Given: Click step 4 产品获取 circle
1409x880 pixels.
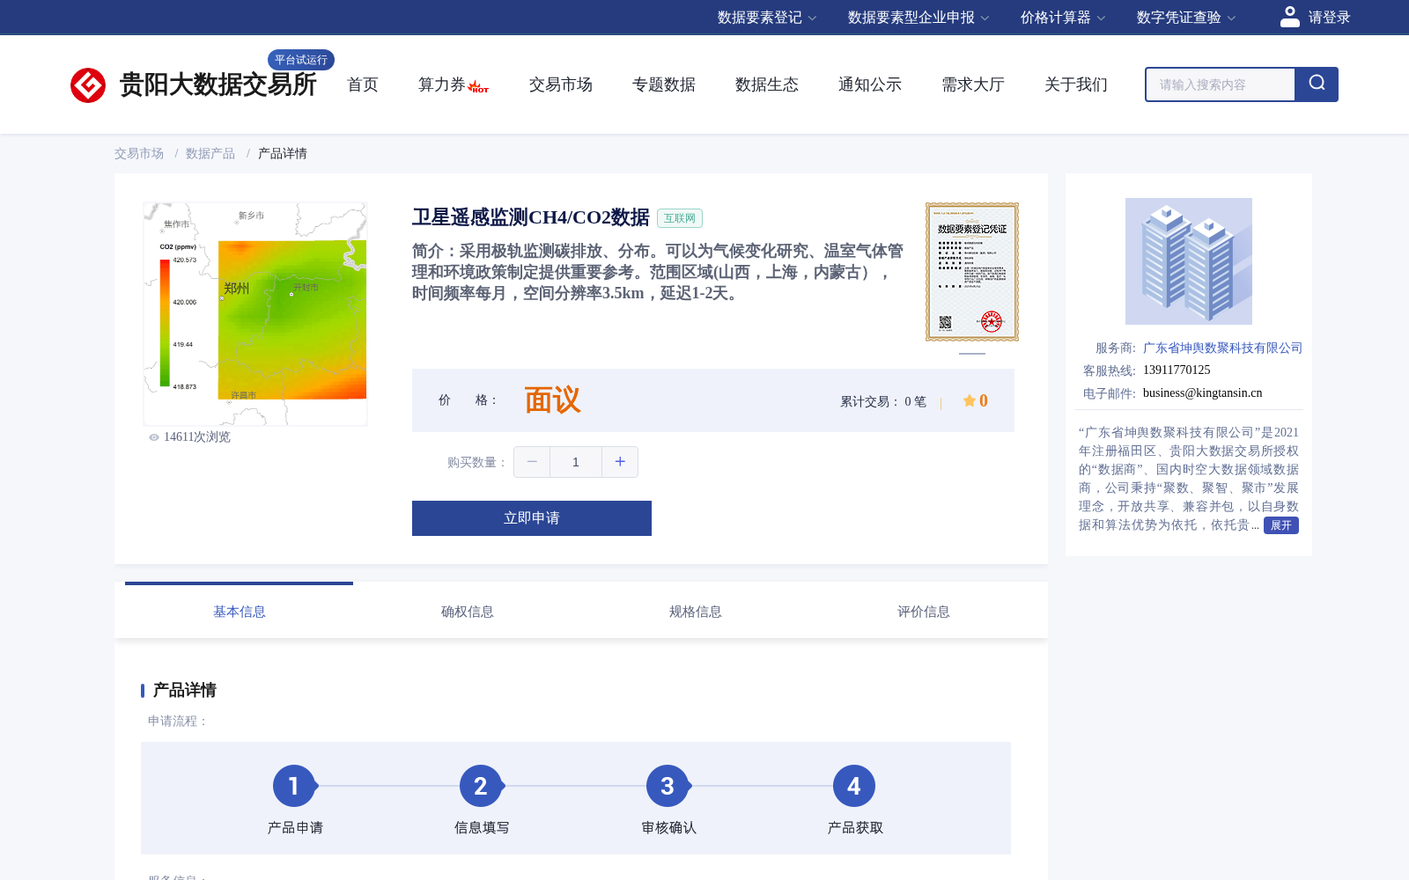Looking at the screenshot, I should point(854,786).
